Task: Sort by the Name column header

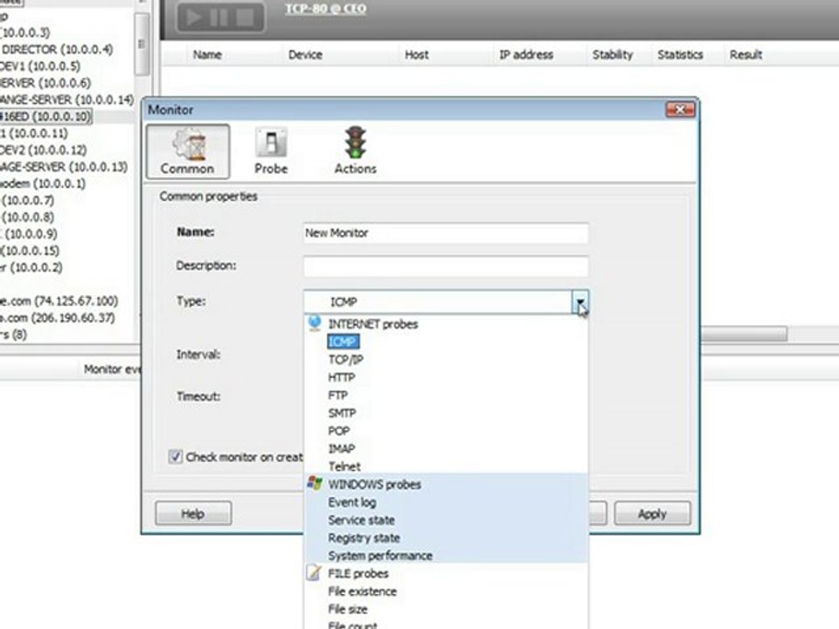Action: (207, 54)
